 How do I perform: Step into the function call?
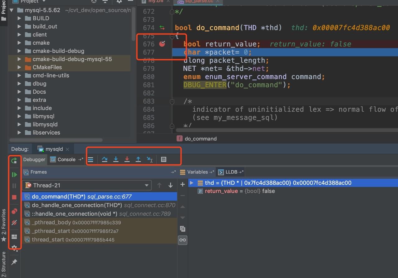(x=116, y=159)
